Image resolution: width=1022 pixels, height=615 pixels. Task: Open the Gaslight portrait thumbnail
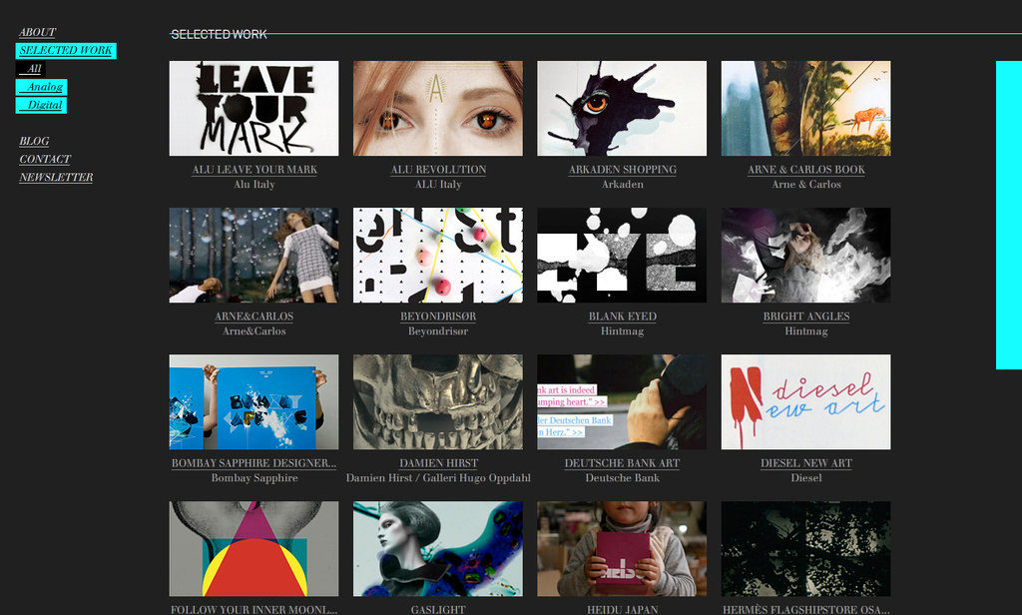click(x=437, y=548)
